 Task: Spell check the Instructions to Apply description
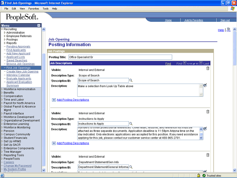(x=205, y=129)
